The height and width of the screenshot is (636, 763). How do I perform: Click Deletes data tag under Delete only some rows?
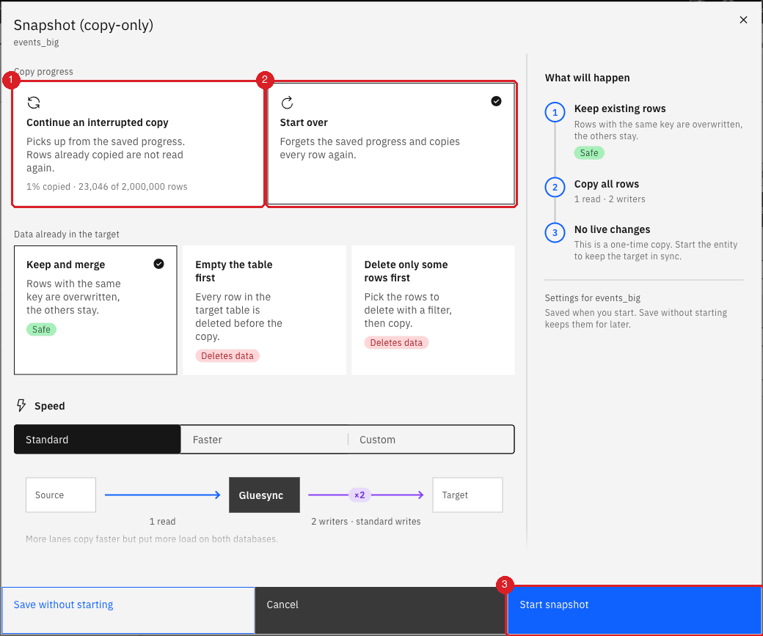tap(396, 342)
